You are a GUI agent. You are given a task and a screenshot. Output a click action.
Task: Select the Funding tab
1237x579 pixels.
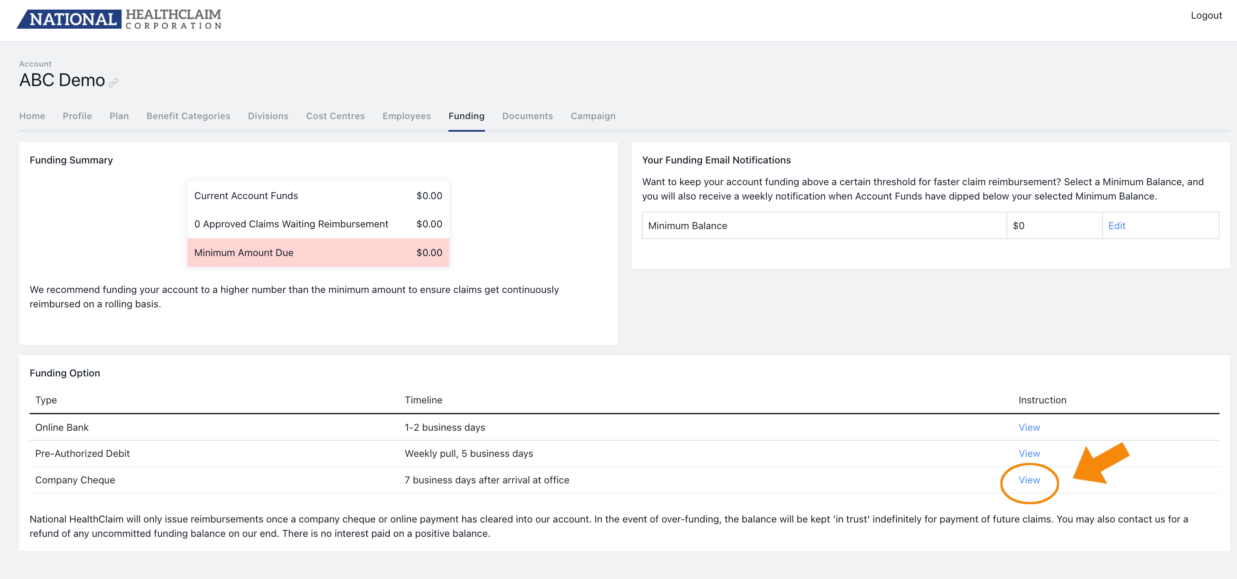(466, 116)
